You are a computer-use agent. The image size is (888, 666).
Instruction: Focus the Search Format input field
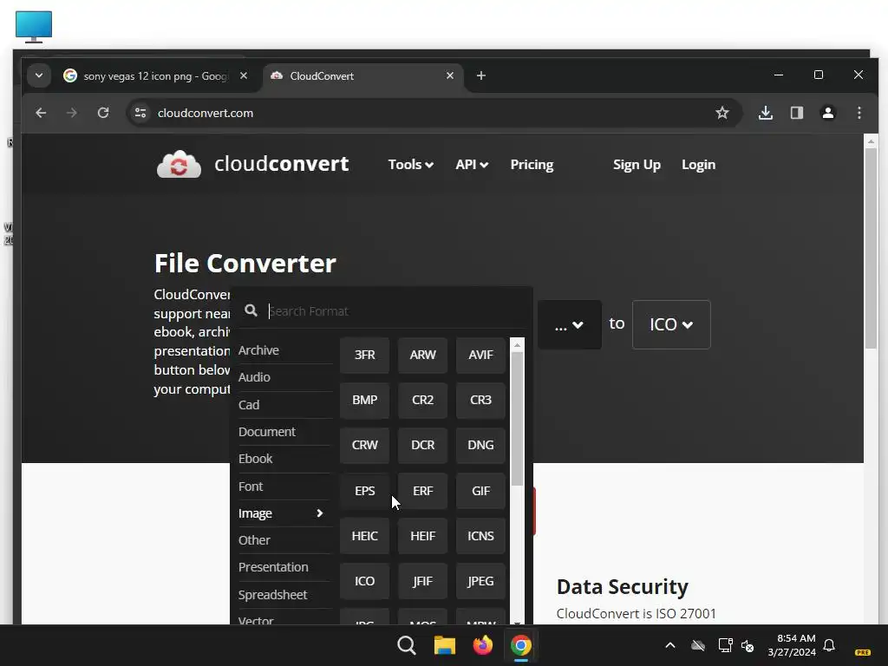coord(396,311)
